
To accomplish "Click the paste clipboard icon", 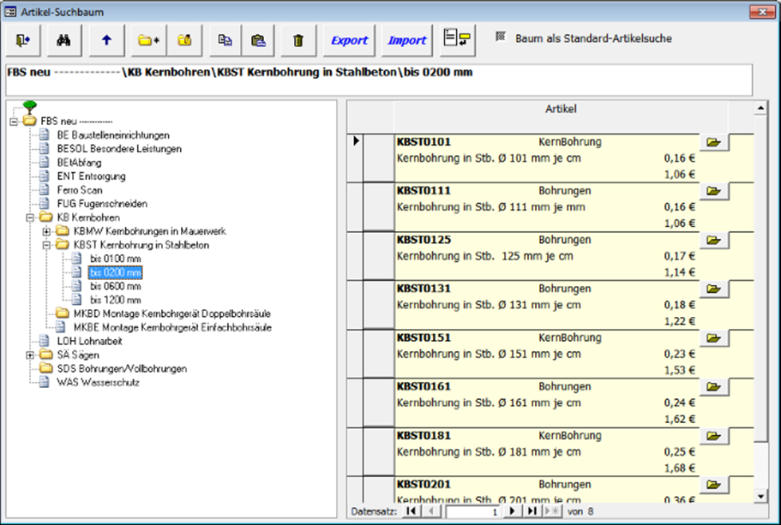I will tap(257, 40).
